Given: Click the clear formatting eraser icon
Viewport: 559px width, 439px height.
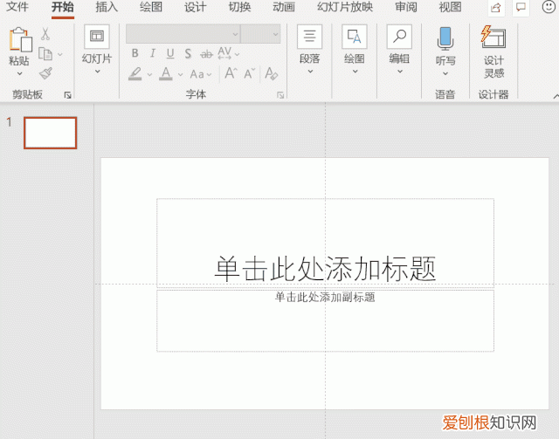Looking at the screenshot, I should pyautogui.click(x=272, y=74).
